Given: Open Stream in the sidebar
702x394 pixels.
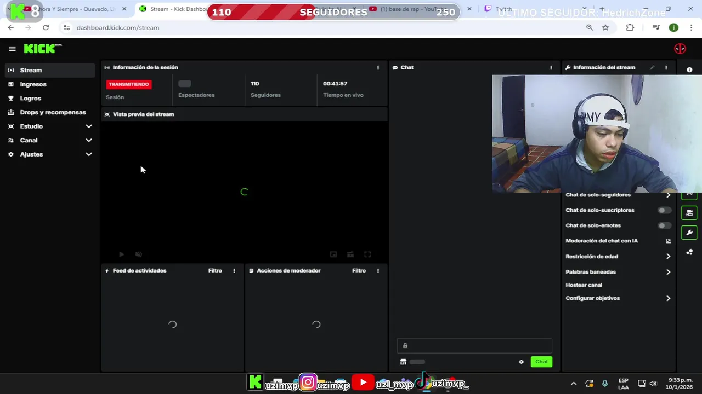Looking at the screenshot, I should tap(50, 70).
